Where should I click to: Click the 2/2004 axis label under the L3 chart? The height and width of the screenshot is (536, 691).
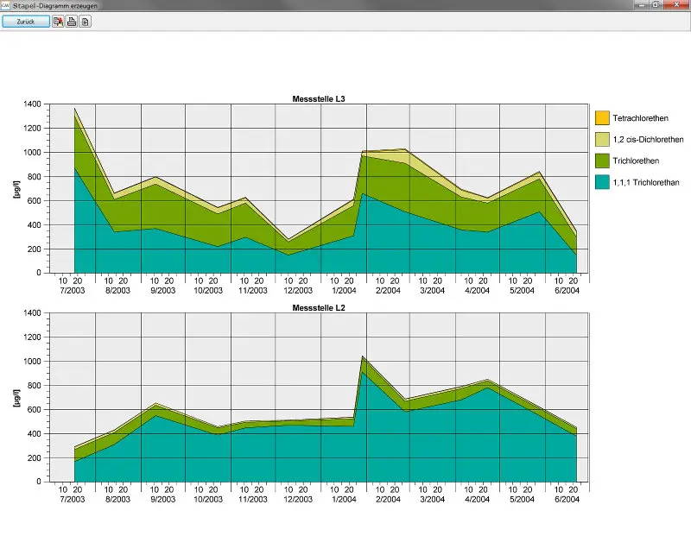[x=388, y=291]
